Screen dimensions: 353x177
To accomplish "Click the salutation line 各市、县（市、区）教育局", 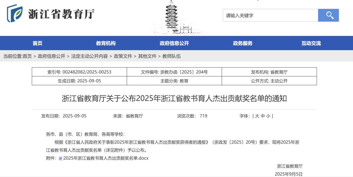I will tap(85, 134).
